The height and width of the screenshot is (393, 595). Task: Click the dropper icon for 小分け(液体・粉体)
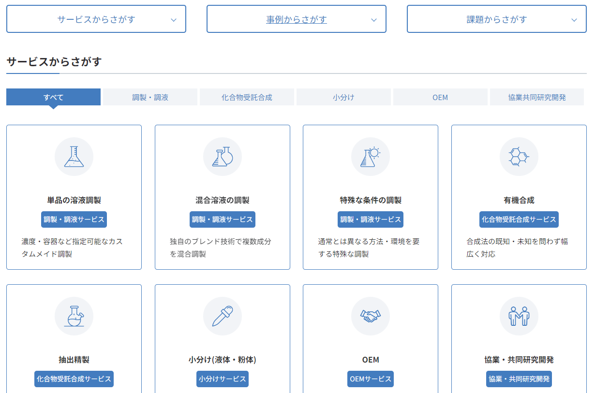[223, 316]
